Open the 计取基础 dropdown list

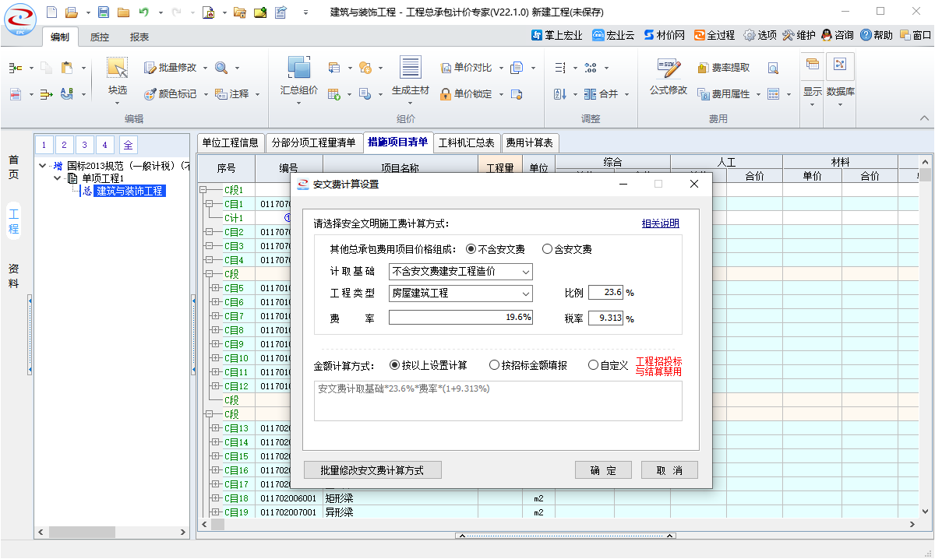(526, 272)
